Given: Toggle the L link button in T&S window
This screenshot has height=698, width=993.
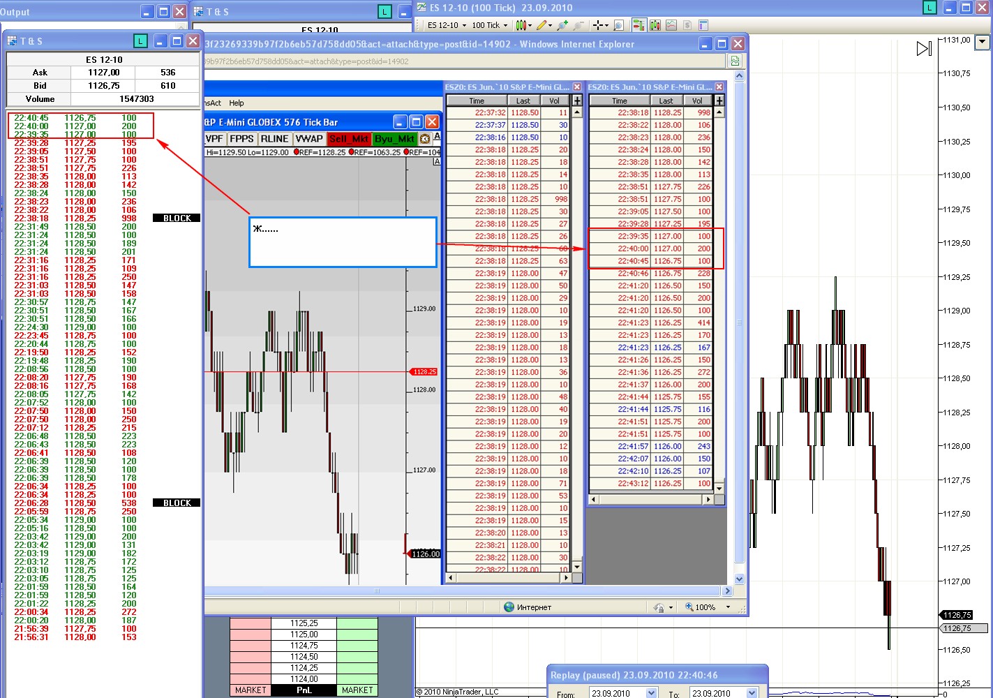Looking at the screenshot, I should tap(140, 41).
